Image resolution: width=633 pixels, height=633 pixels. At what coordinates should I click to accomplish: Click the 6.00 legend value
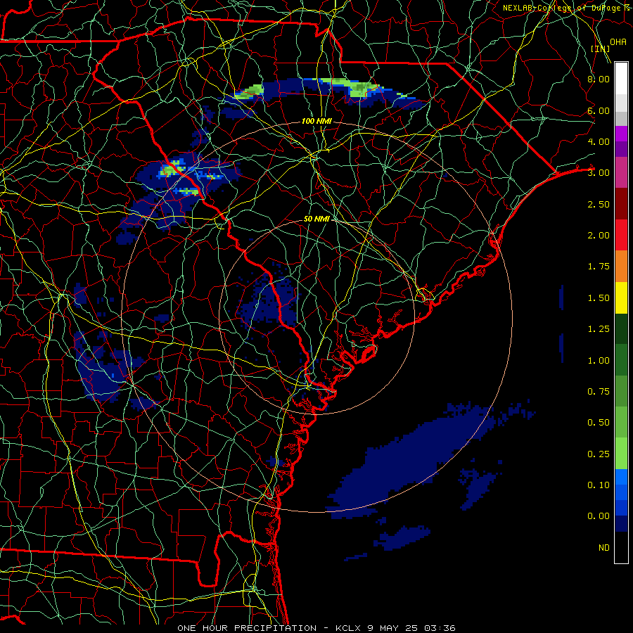(599, 110)
